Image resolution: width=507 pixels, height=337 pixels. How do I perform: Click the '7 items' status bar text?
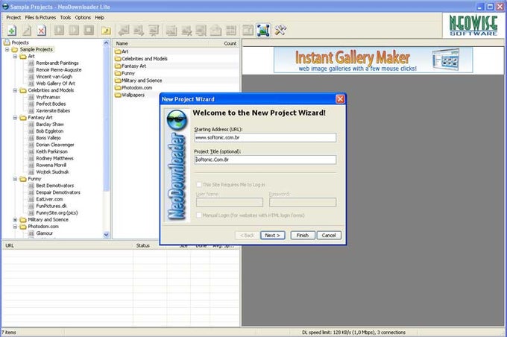(x=9, y=332)
